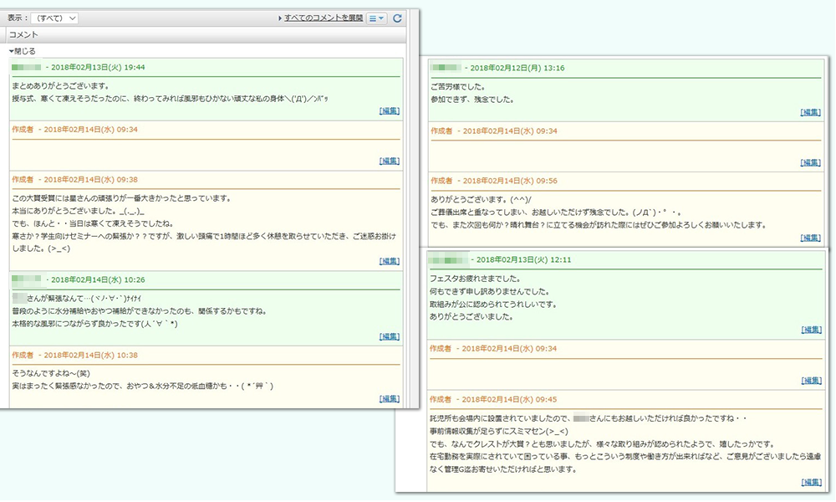Open the 表示 (すべて) filter dropdown
Viewport: 836px width, 502px height.
point(55,18)
